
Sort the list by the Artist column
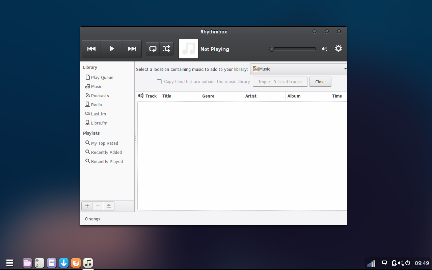tap(264, 96)
